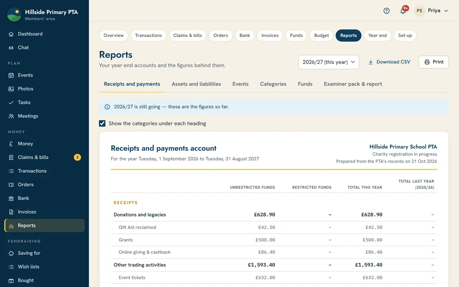Image resolution: width=459 pixels, height=287 pixels.
Task: Print the report
Action: [434, 62]
